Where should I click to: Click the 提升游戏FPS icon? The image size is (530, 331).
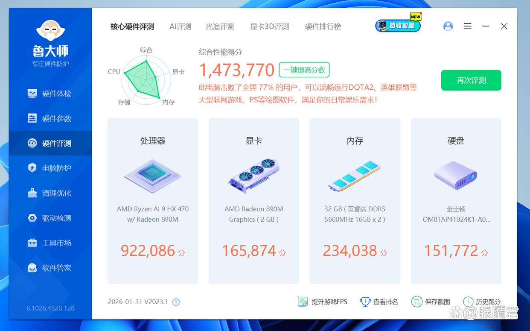point(303,302)
